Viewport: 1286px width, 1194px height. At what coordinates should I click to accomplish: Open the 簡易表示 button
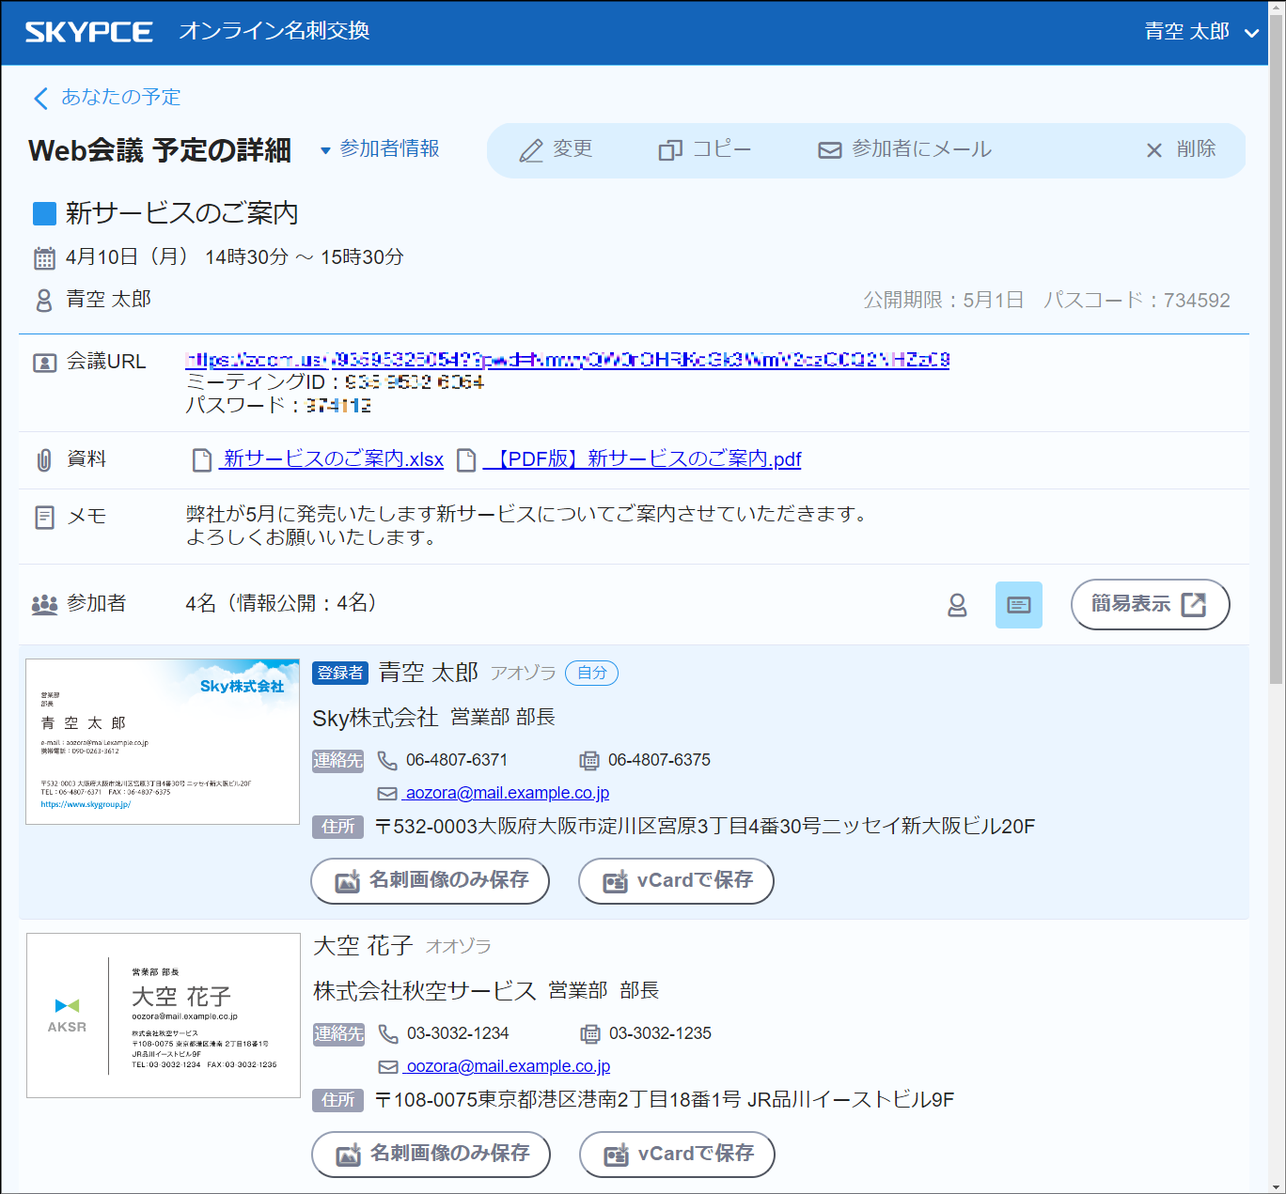pyautogui.click(x=1149, y=604)
